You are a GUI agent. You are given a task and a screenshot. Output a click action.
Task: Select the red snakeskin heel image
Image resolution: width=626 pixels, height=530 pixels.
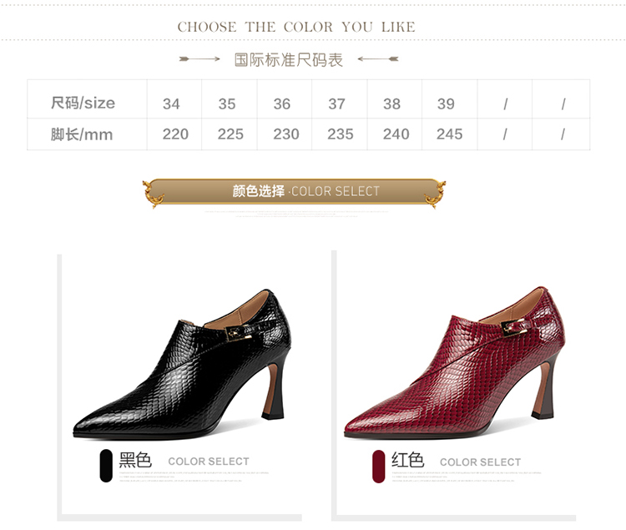(455, 362)
